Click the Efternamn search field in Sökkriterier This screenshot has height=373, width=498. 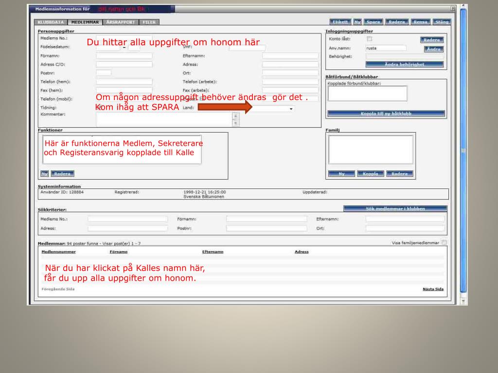click(405, 219)
